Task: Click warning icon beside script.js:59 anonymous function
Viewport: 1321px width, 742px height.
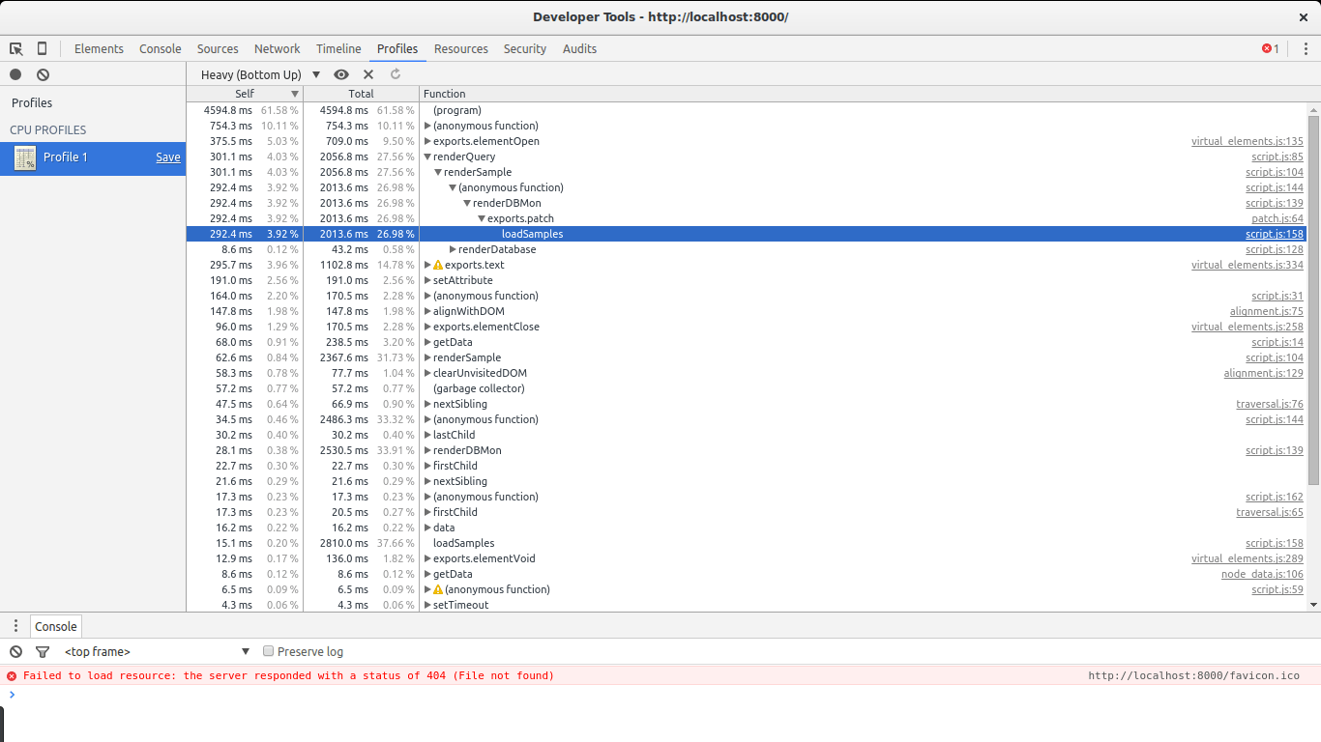Action: [438, 589]
